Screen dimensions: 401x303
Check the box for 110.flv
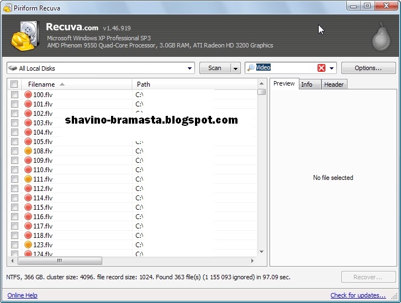click(x=14, y=169)
